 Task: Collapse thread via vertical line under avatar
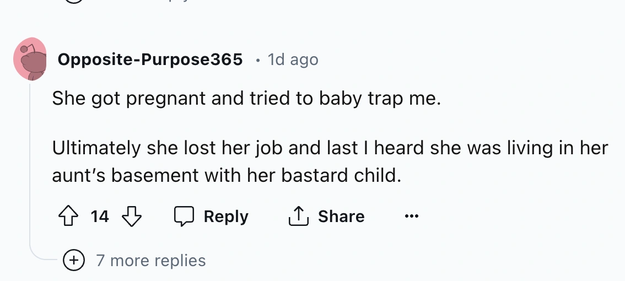click(x=30, y=165)
